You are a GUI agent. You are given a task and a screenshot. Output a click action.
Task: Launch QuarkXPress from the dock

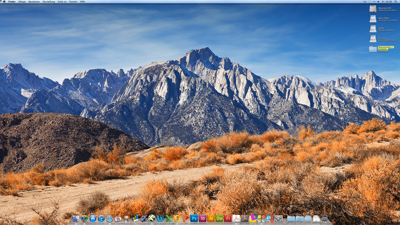(152, 218)
